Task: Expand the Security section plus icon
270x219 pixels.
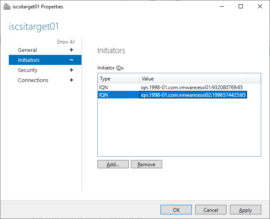Action: click(x=71, y=70)
